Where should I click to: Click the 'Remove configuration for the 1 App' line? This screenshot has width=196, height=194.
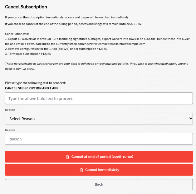[56, 49]
